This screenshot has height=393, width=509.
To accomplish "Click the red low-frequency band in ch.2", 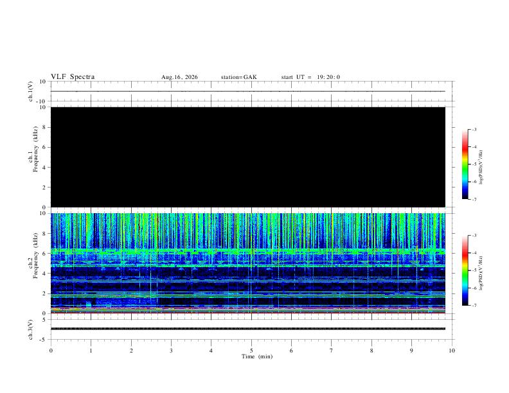I will point(248,313).
